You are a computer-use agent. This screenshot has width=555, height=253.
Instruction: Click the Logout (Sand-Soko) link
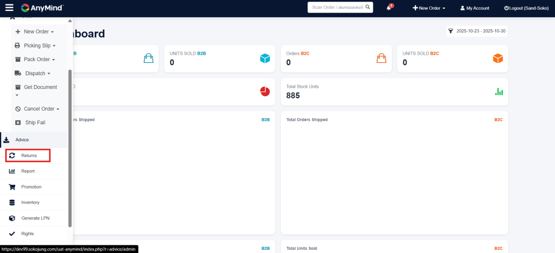(527, 8)
